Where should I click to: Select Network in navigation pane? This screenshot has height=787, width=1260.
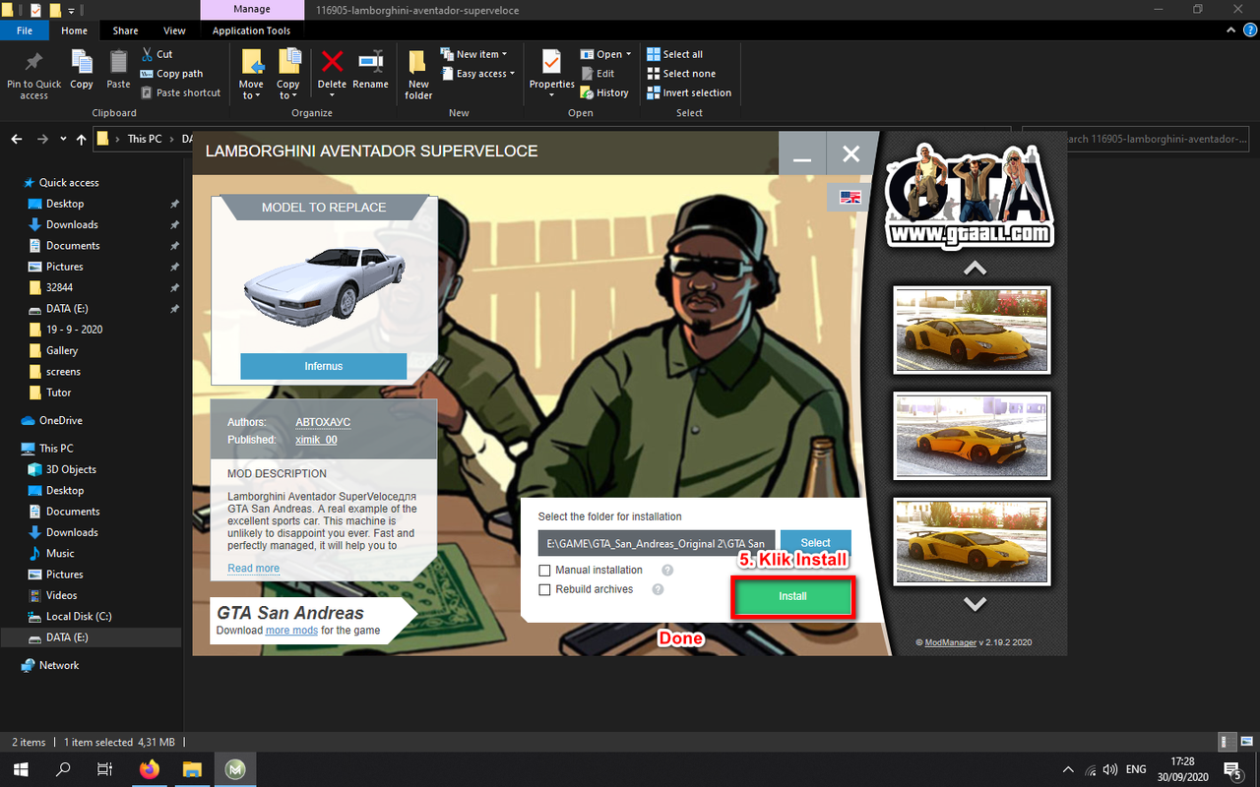(x=58, y=665)
